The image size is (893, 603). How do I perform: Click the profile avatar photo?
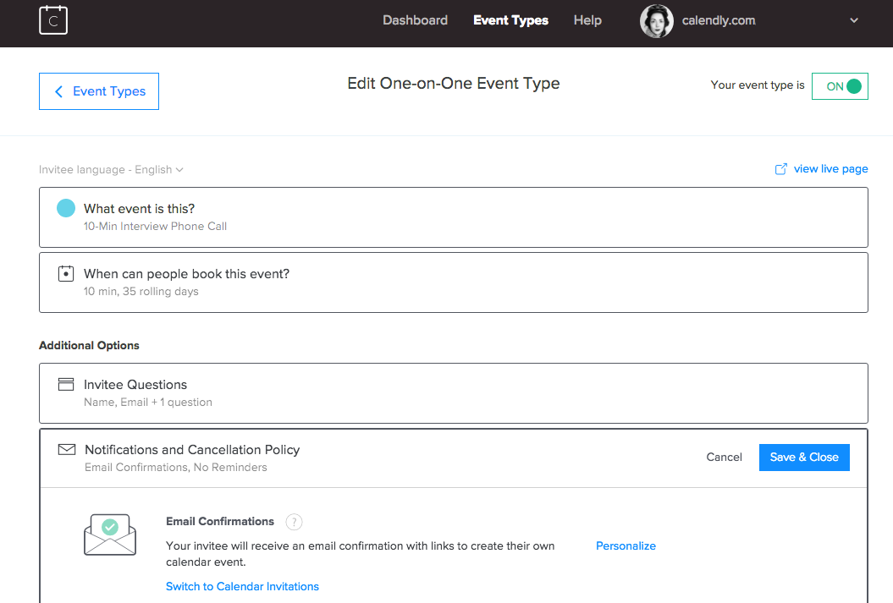(x=656, y=20)
